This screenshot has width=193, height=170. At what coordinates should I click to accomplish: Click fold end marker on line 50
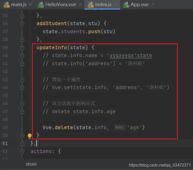click(22, 135)
